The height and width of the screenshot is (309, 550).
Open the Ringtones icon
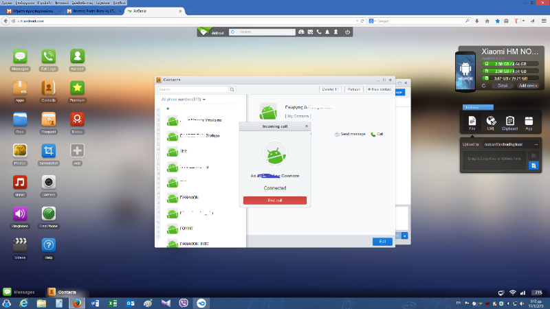tap(20, 214)
